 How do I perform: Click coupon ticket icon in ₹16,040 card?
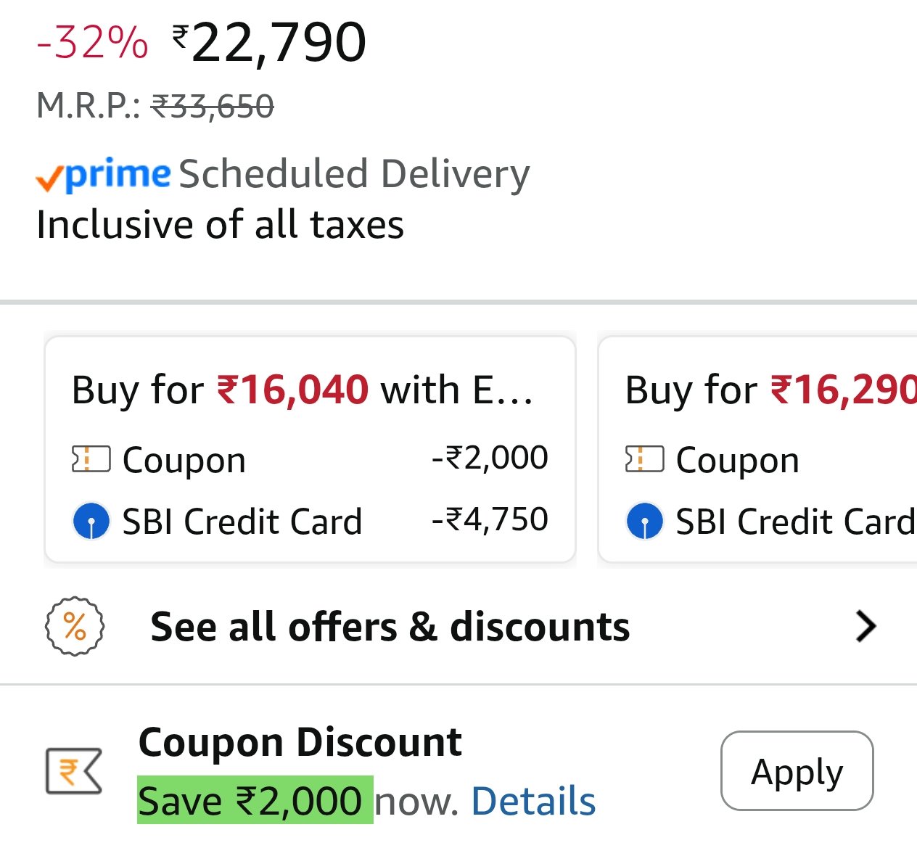(x=91, y=459)
